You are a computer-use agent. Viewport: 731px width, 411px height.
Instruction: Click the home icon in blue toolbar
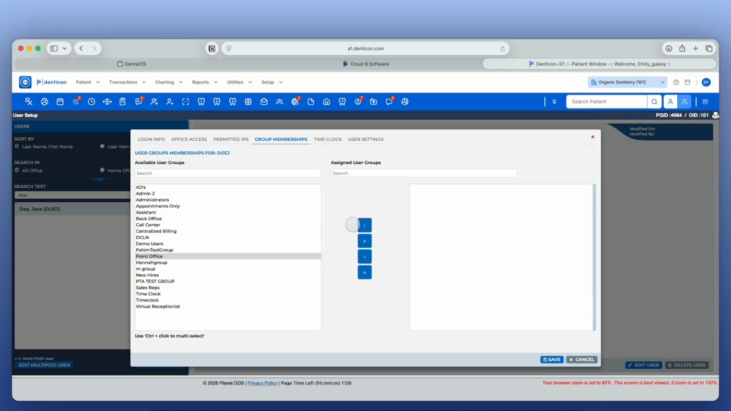point(326,102)
